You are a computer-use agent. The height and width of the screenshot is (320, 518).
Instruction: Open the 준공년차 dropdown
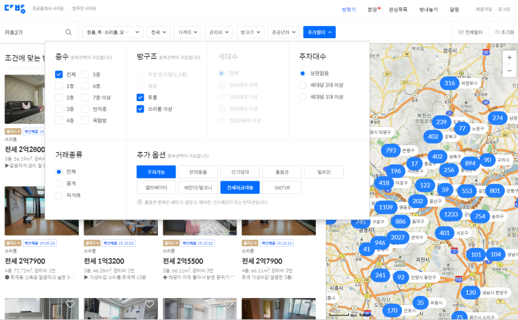[284, 32]
